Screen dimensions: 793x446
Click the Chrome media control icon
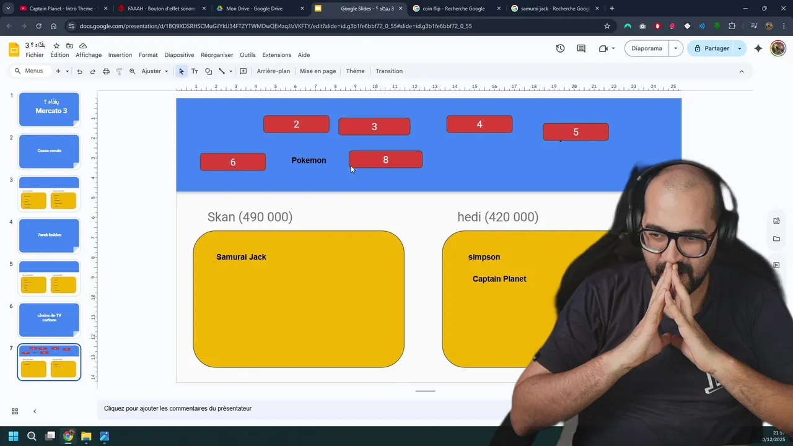(754, 26)
